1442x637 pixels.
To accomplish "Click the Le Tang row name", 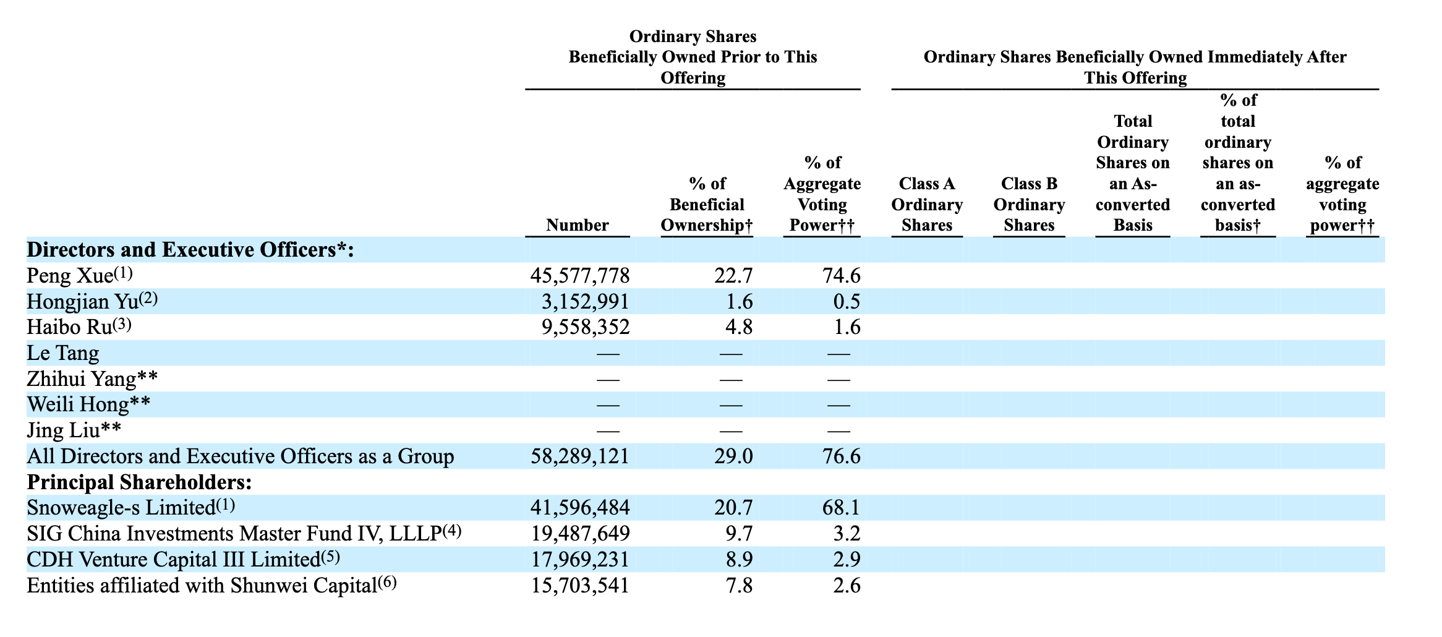I will pyautogui.click(x=63, y=353).
